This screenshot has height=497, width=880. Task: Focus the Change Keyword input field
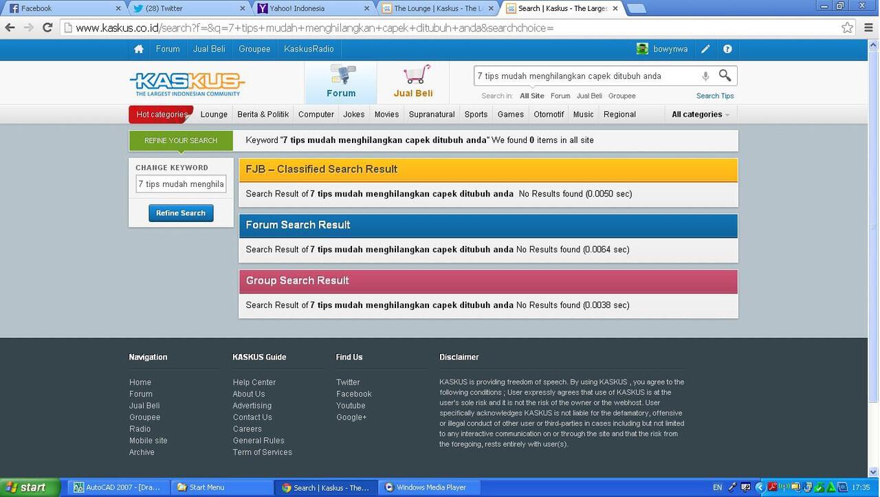(181, 184)
